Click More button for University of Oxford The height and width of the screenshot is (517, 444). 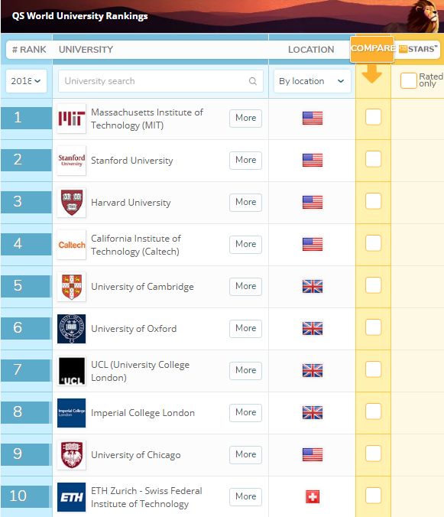[x=246, y=328]
